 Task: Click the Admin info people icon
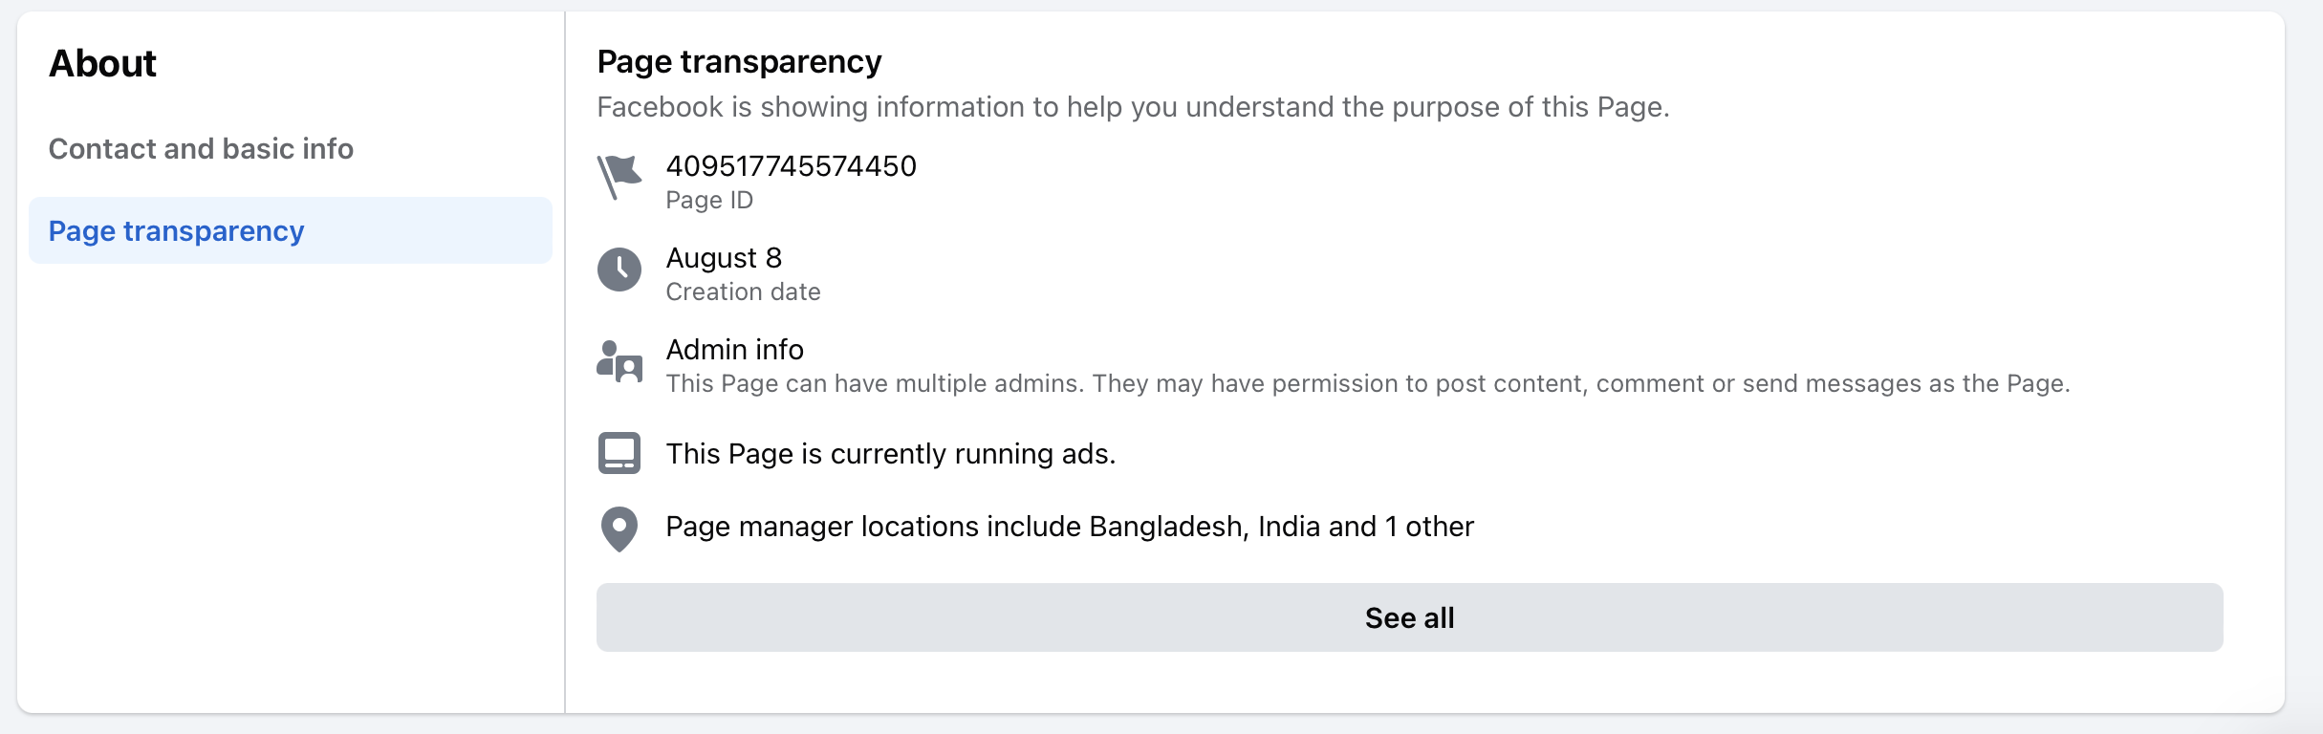pyautogui.click(x=619, y=361)
